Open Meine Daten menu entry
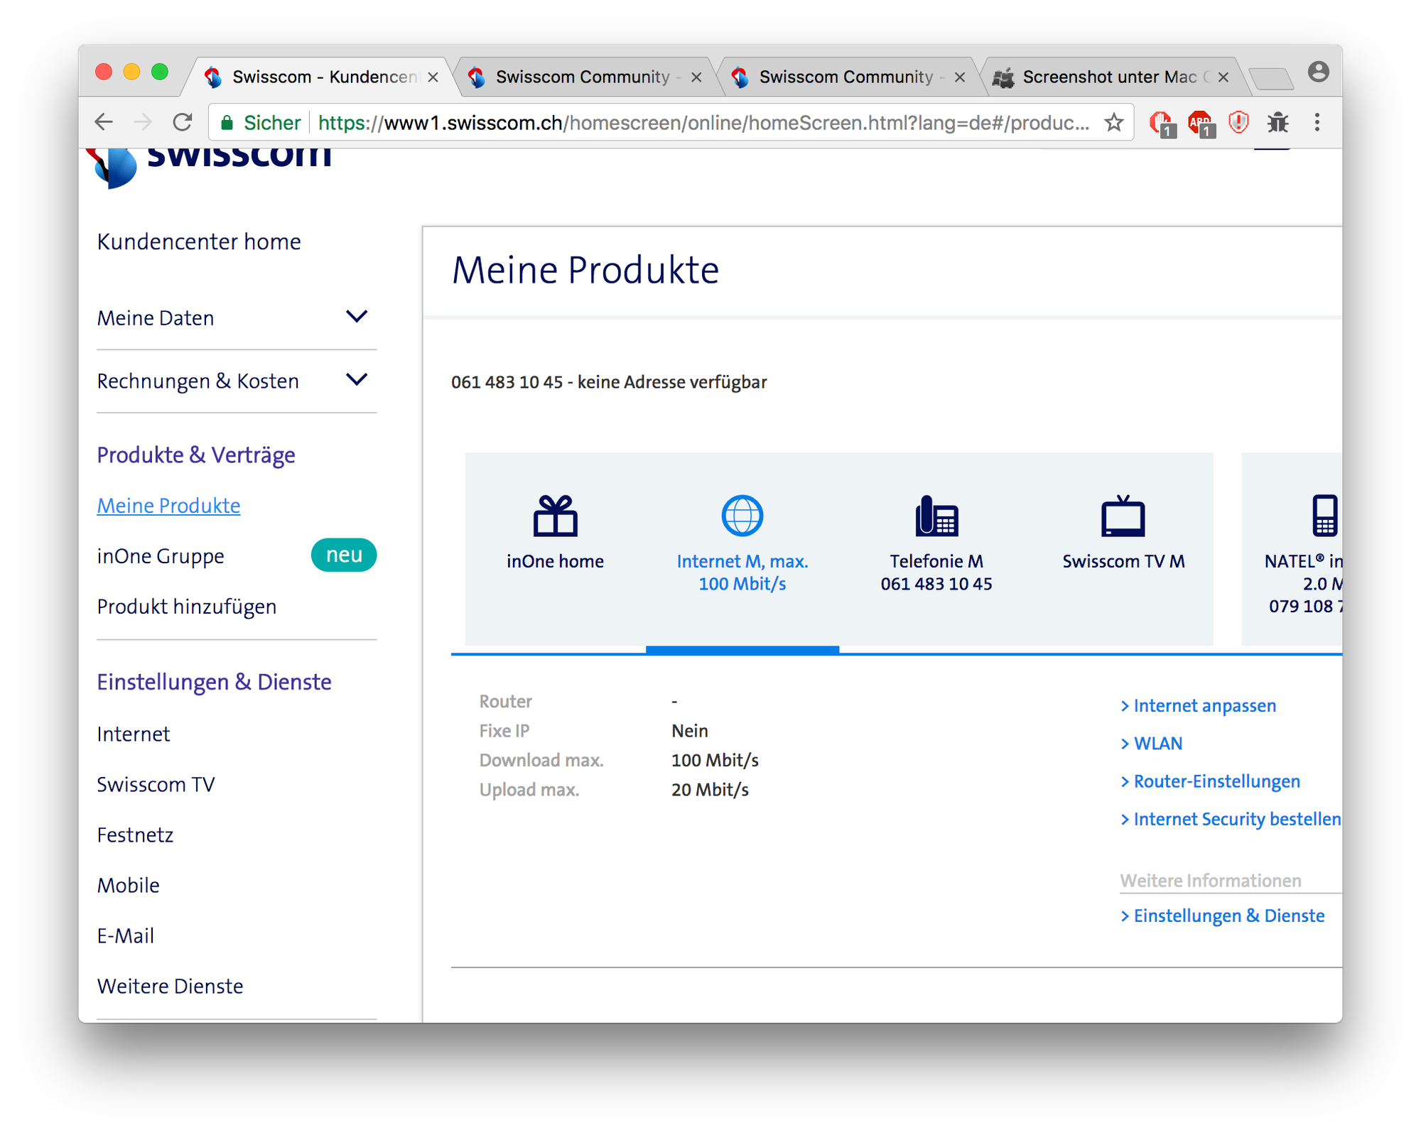 (x=156, y=317)
